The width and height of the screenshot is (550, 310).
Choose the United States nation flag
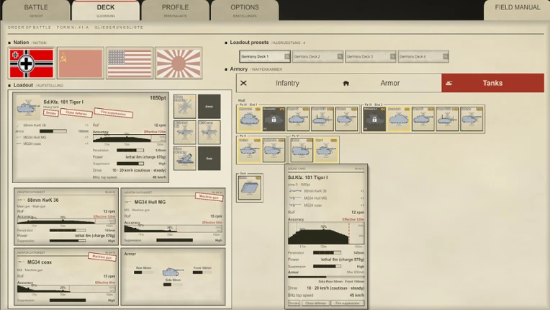[x=130, y=63]
